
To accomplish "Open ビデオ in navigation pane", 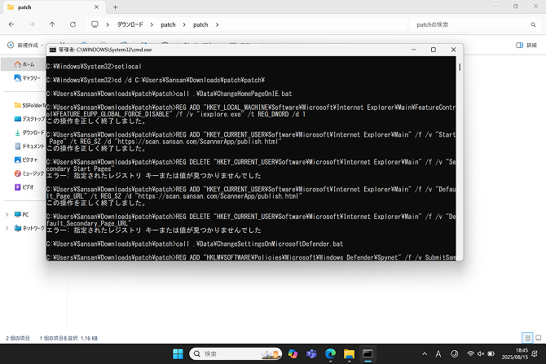I will 24,186.
